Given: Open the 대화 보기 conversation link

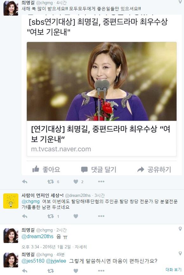Looking at the screenshot, I should pos(174,270).
